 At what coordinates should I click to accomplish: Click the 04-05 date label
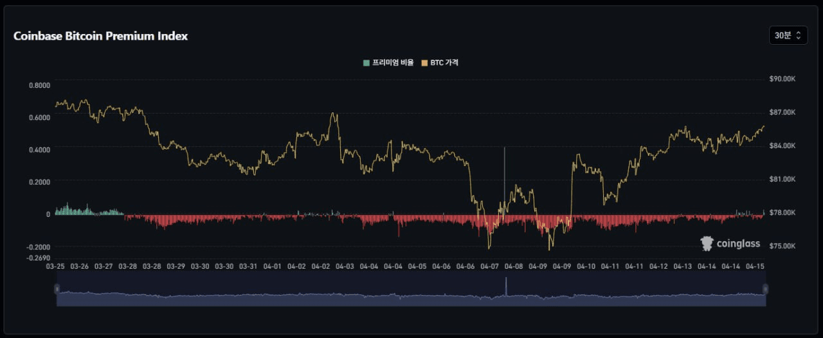point(417,266)
